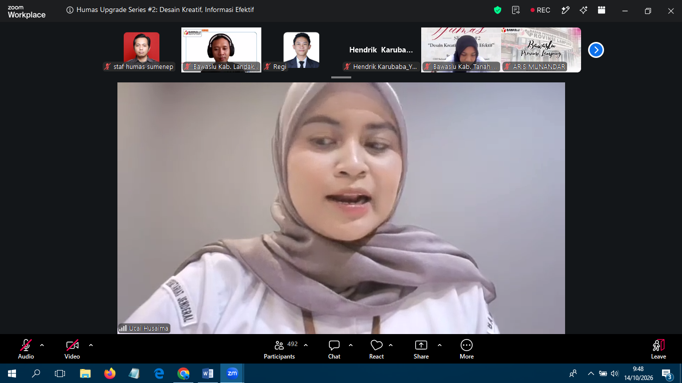
Task: Open File Explorer from the taskbar
Action: 85,373
